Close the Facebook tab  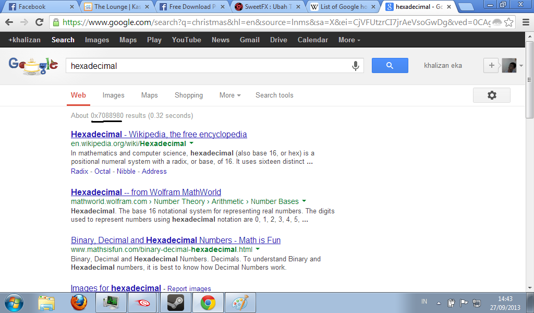[x=71, y=7]
